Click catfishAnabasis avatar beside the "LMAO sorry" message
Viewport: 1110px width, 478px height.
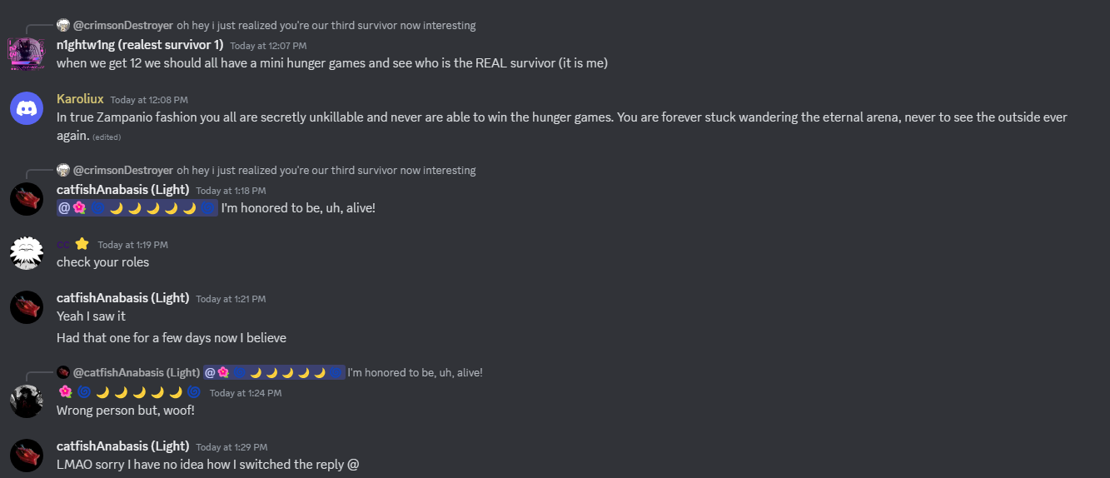tap(26, 456)
